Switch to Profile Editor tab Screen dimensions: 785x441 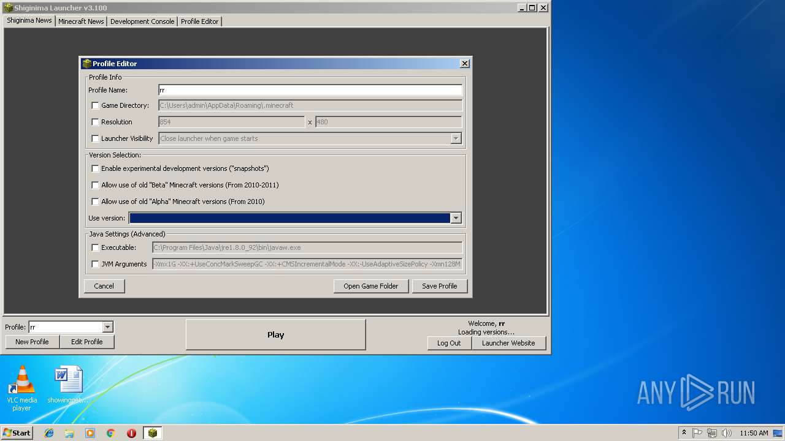point(200,21)
